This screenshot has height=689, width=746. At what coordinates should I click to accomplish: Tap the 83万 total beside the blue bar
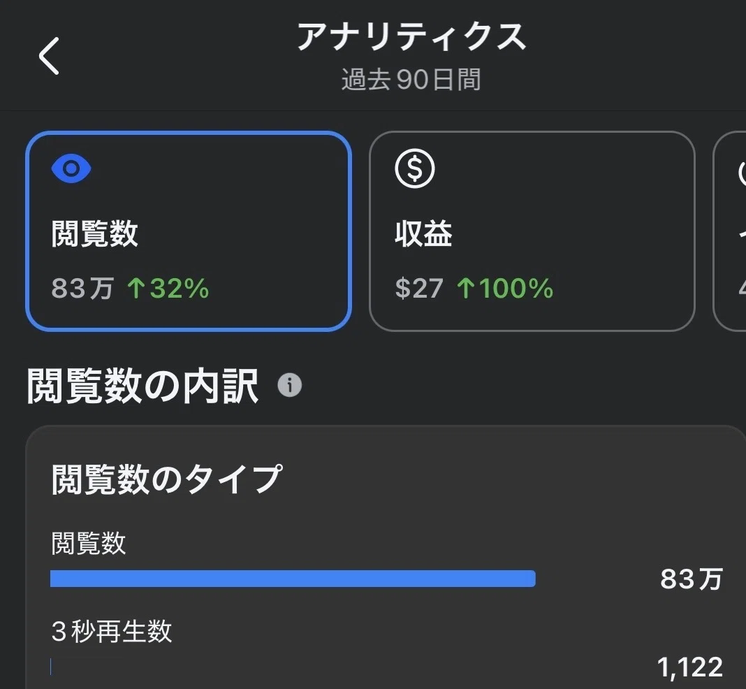[x=692, y=579]
